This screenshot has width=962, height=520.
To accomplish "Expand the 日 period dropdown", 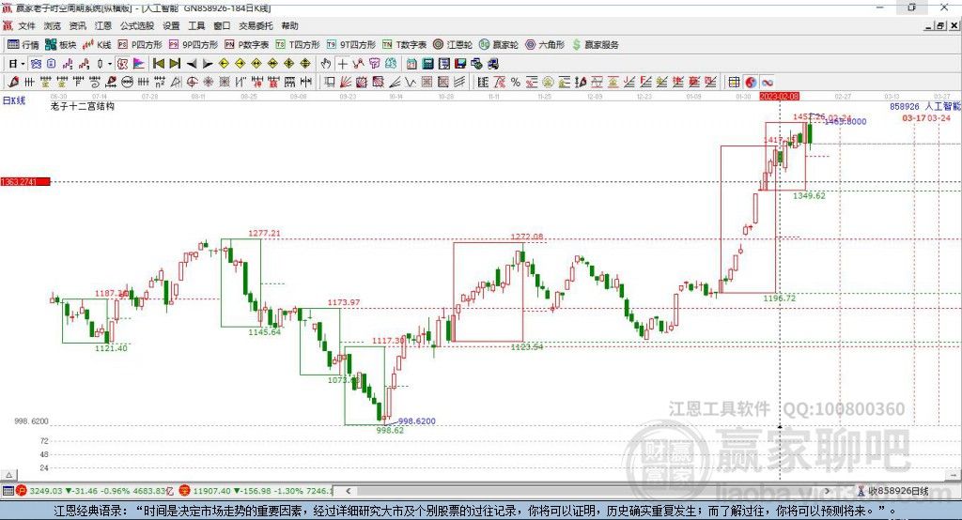I will [15, 63].
